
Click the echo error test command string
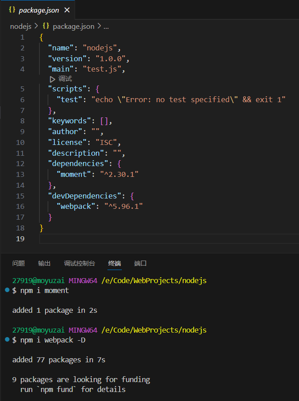coord(188,99)
